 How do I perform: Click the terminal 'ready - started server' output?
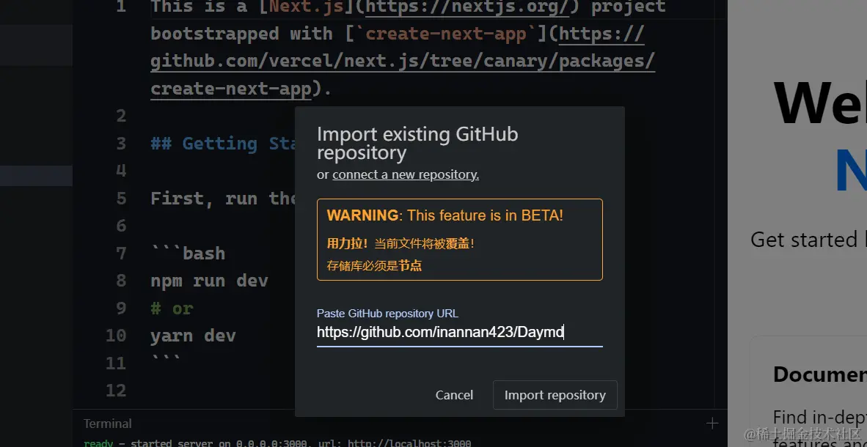tap(277, 443)
